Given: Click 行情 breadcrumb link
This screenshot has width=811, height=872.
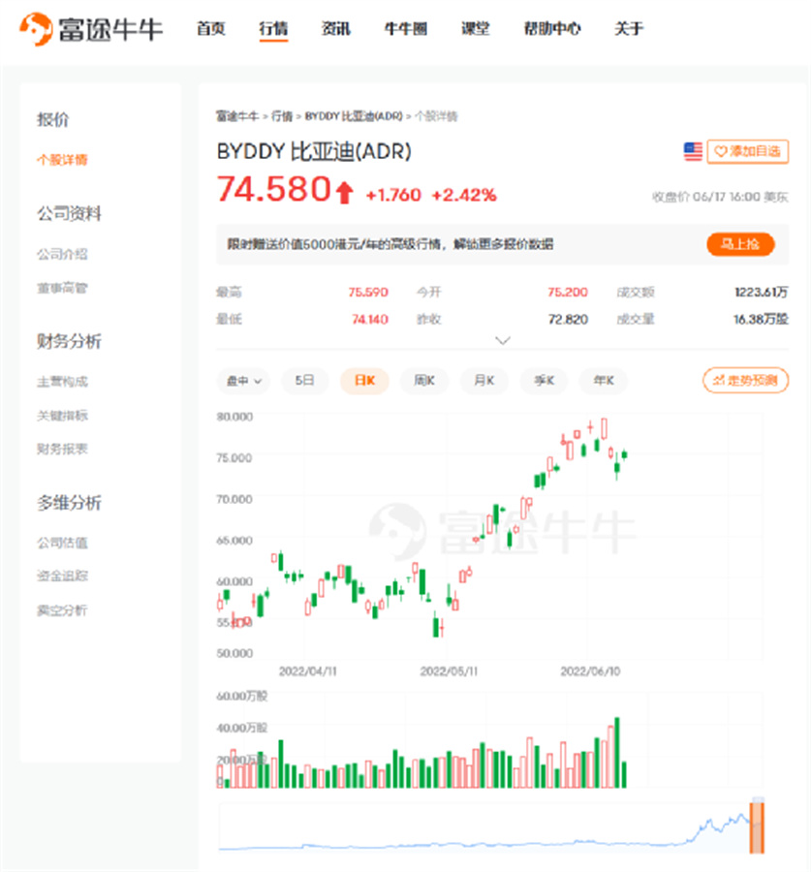Looking at the screenshot, I should coord(282,116).
